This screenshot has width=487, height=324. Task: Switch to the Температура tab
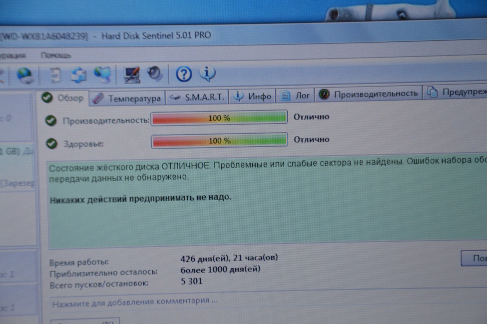click(127, 98)
